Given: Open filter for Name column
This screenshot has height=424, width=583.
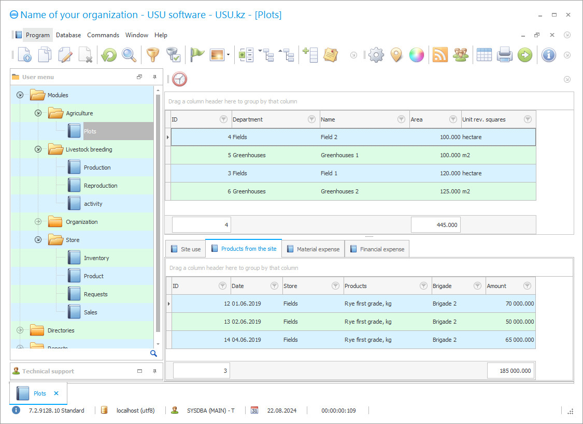Looking at the screenshot, I should 401,119.
